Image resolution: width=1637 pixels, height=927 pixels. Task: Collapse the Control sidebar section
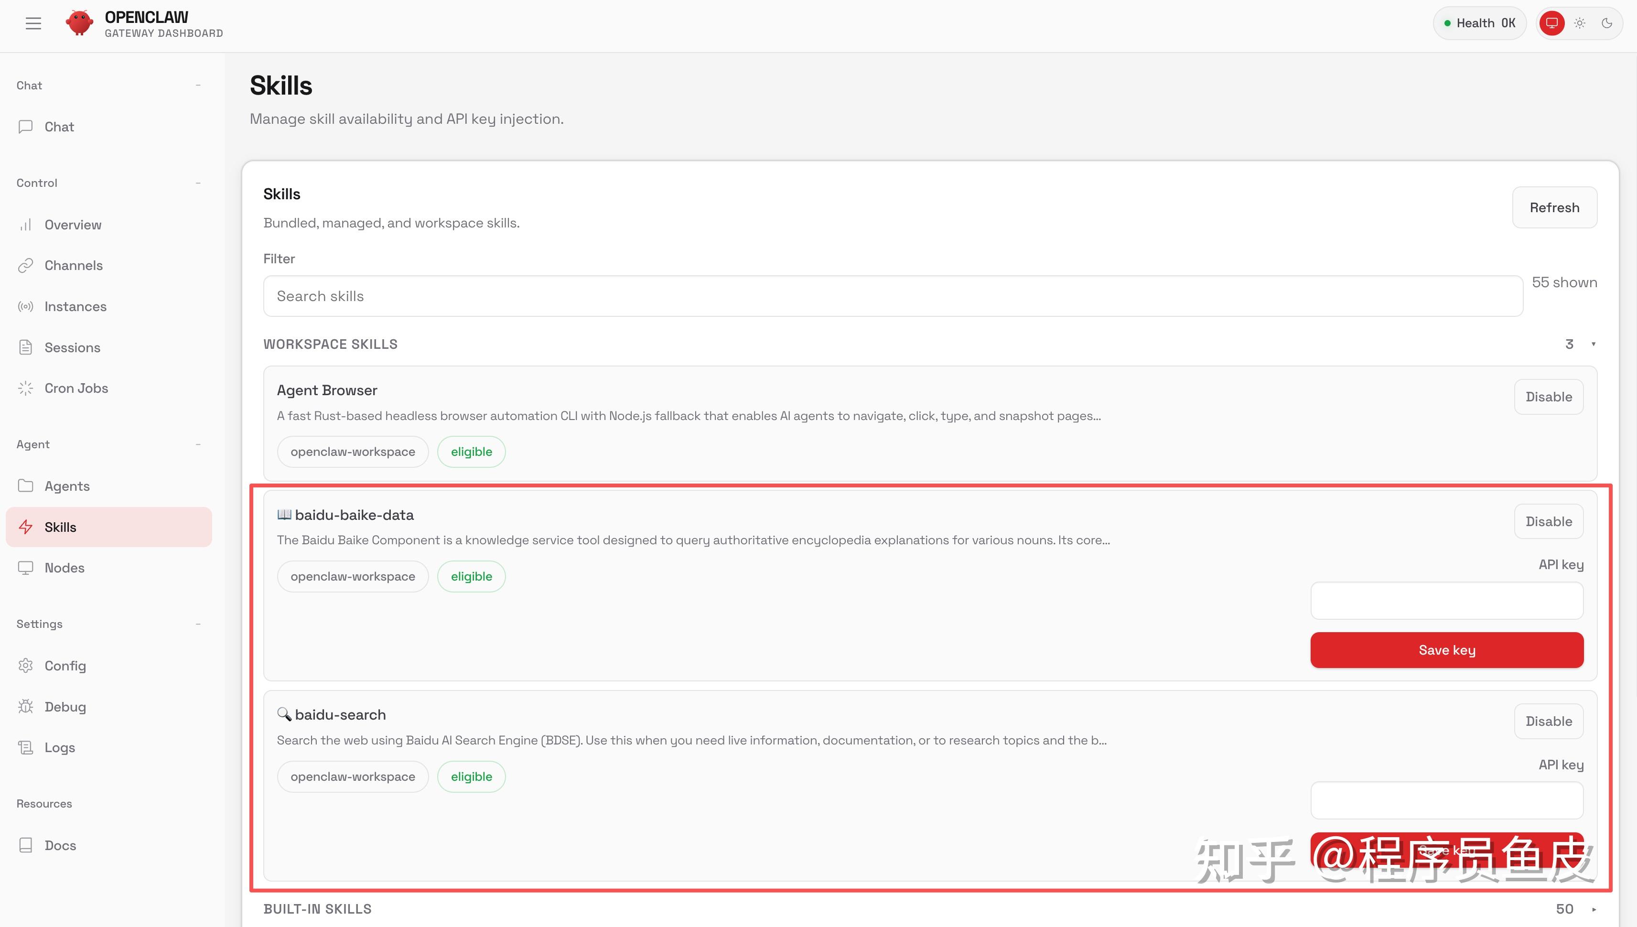[198, 183]
